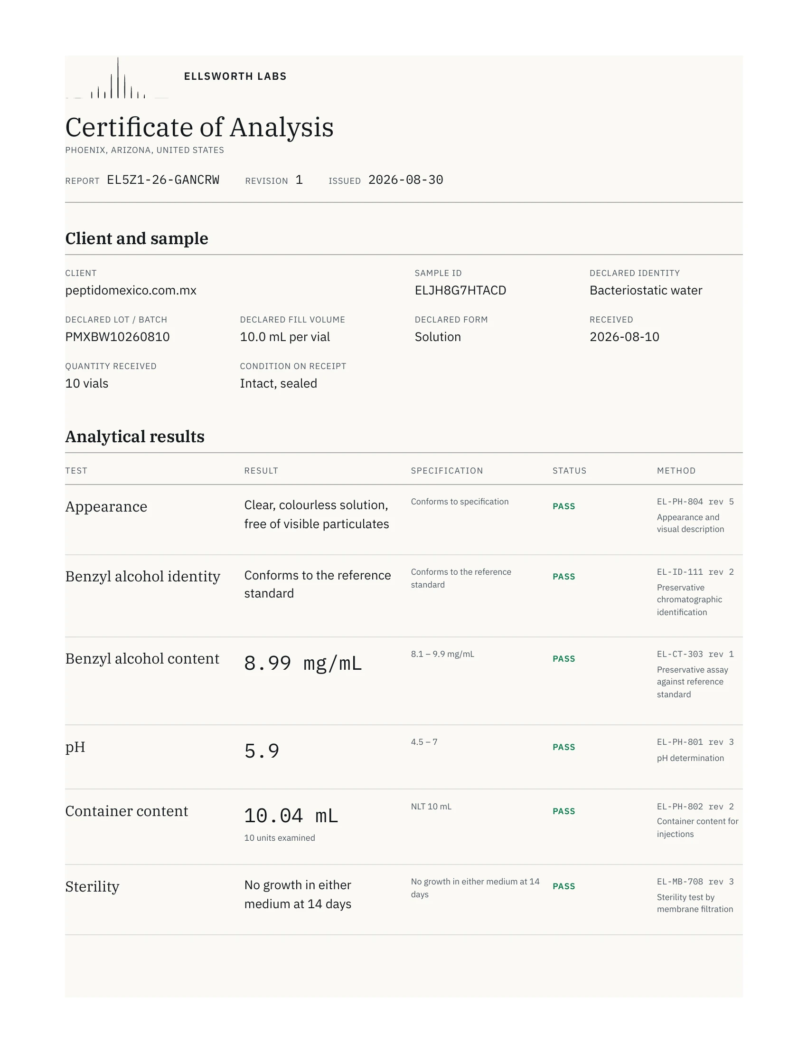Click result 'Clear, colourless solution, free of visible particulates'
Viewport: 807px width, 1045px height.
(317, 514)
